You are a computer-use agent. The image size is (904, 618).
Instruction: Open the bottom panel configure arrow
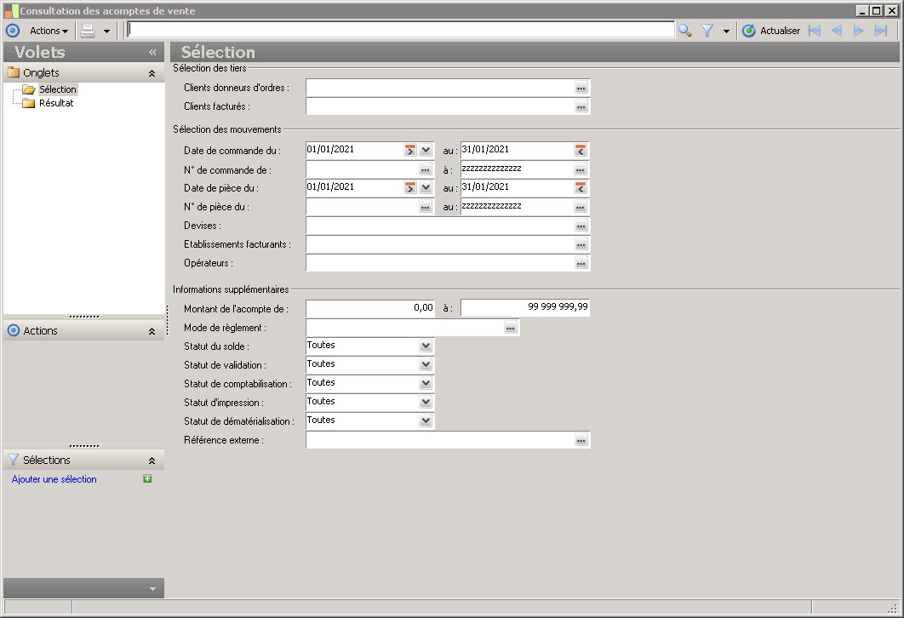coord(152,588)
